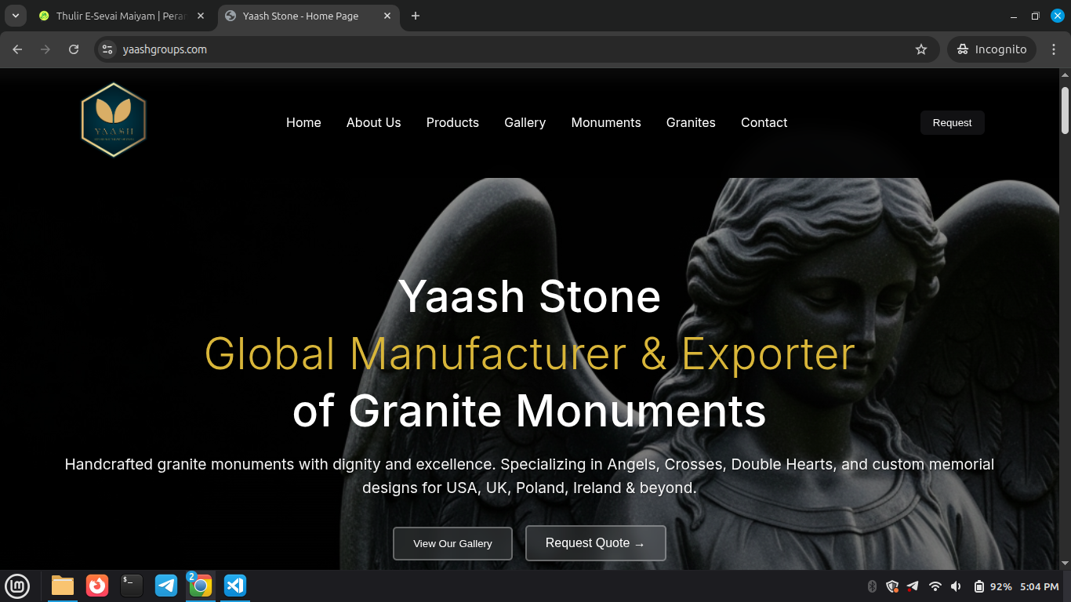Click Telegram tray icon
This screenshot has width=1071, height=602.
coord(913,586)
